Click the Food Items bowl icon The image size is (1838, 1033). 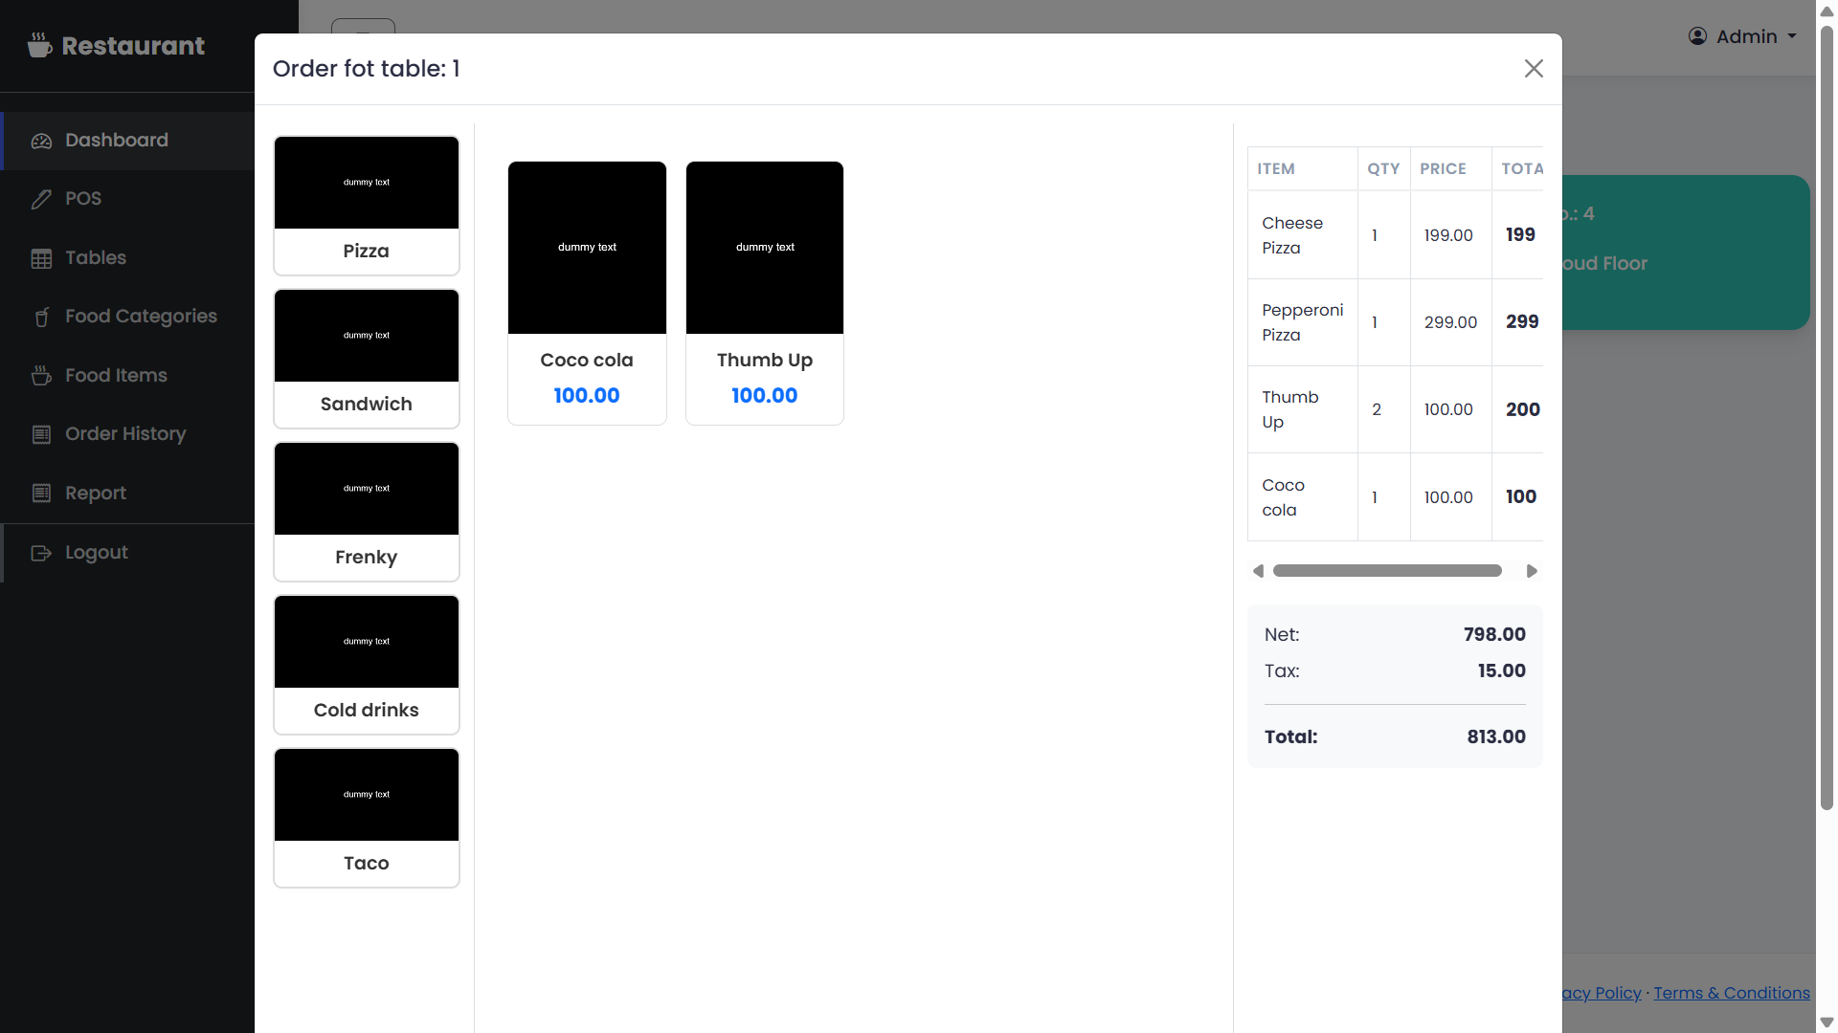[41, 375]
